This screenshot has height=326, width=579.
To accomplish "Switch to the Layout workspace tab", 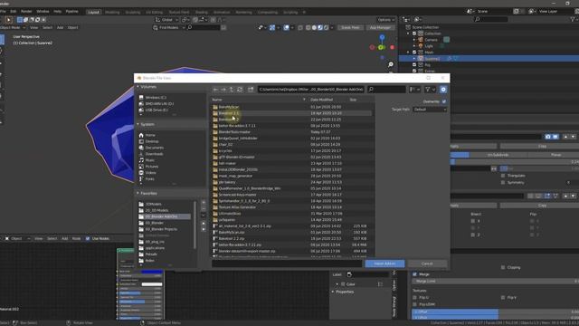I will click(x=93, y=12).
